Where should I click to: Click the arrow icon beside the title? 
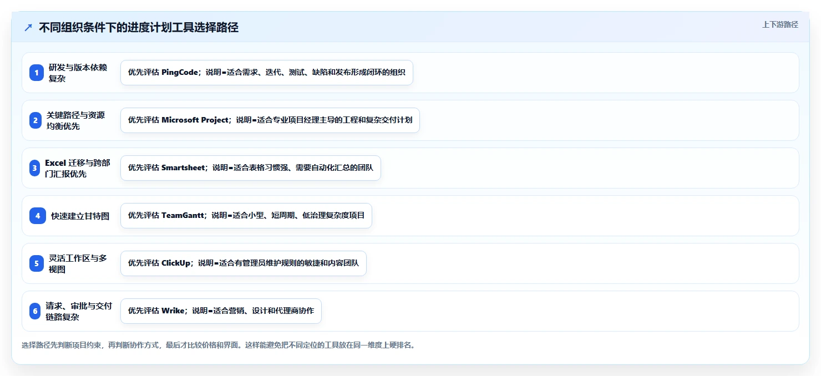[28, 27]
